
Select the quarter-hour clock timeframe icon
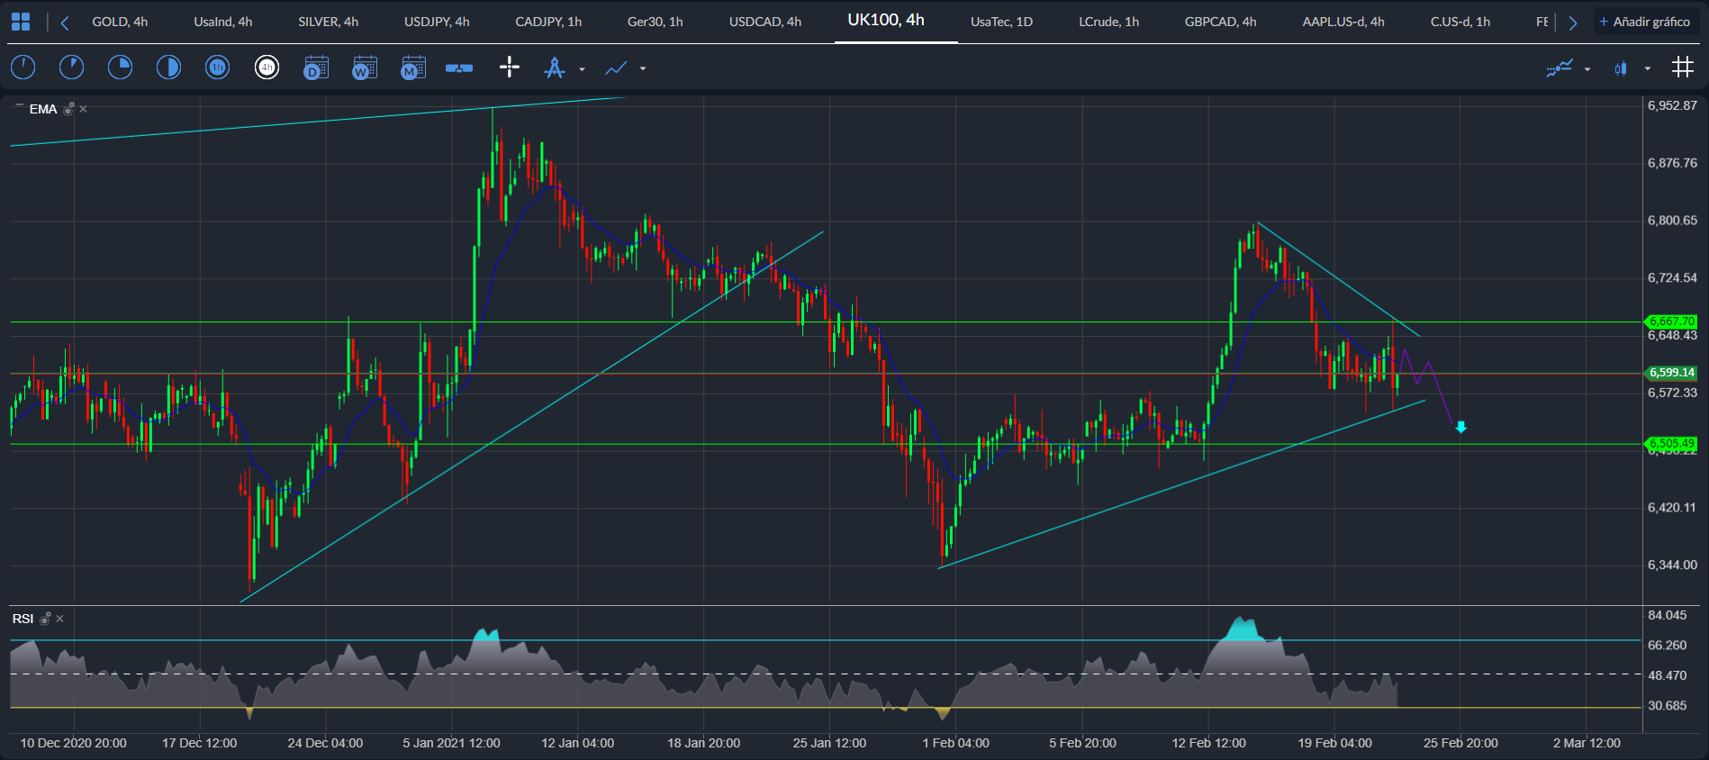(120, 68)
